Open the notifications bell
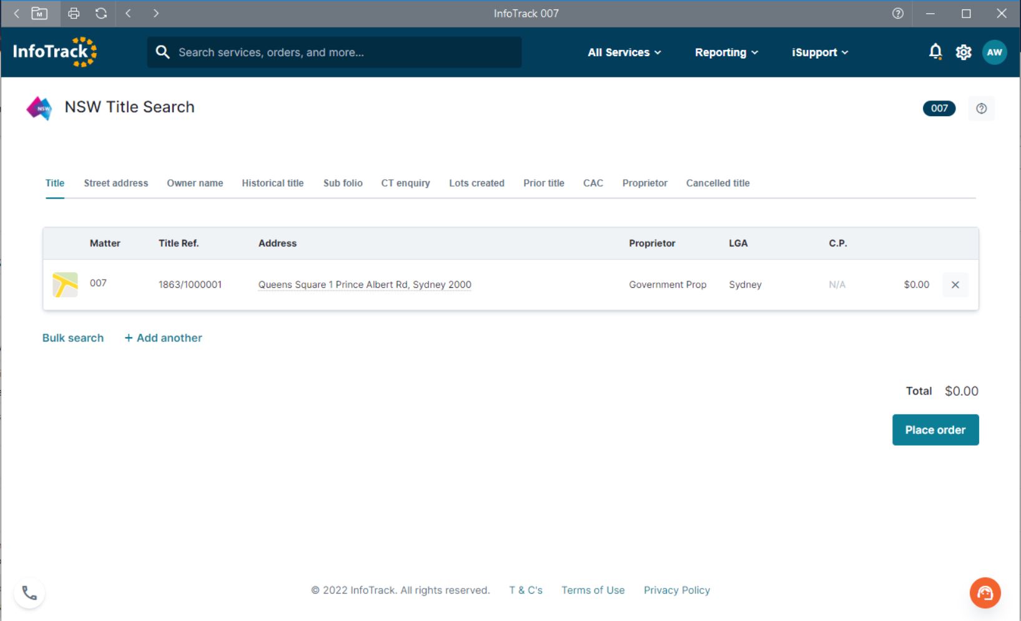Image resolution: width=1021 pixels, height=621 pixels. pyautogui.click(x=935, y=52)
